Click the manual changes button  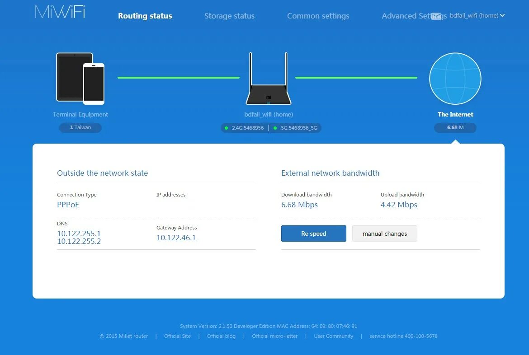385,234
